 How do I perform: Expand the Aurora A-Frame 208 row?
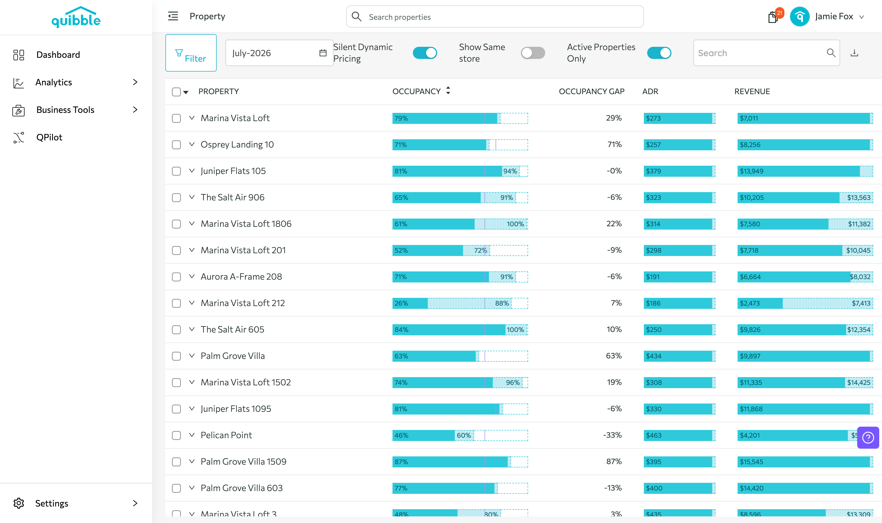[x=192, y=276]
